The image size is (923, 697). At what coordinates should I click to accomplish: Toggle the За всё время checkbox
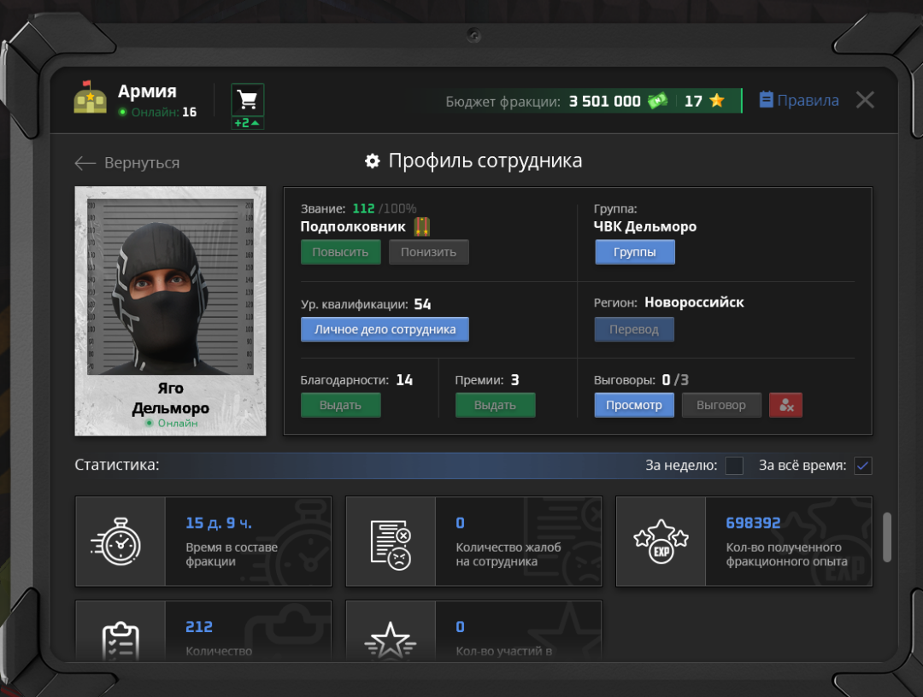pyautogui.click(x=862, y=466)
